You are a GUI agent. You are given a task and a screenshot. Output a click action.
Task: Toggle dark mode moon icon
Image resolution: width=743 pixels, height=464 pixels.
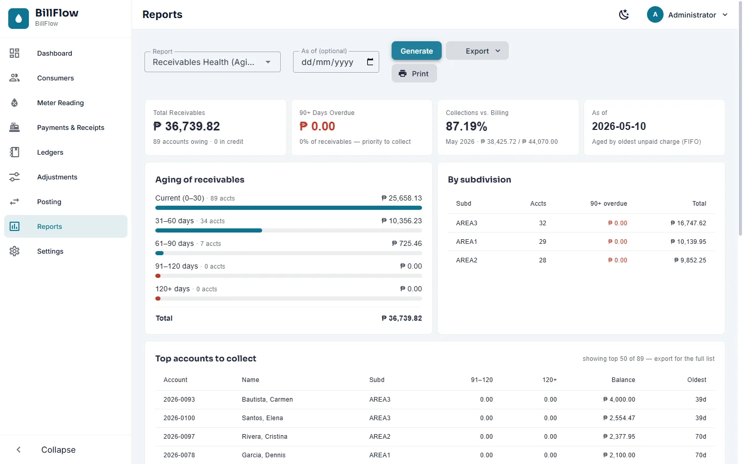(x=624, y=14)
